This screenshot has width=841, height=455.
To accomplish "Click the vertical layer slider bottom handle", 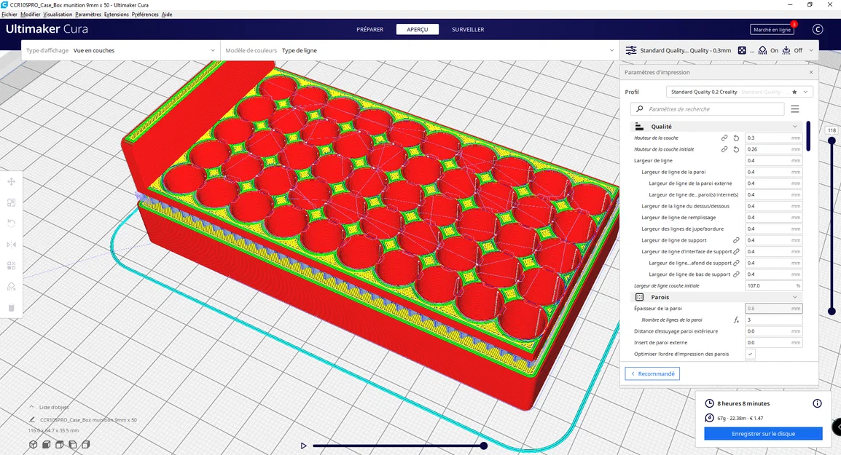I will tap(832, 311).
